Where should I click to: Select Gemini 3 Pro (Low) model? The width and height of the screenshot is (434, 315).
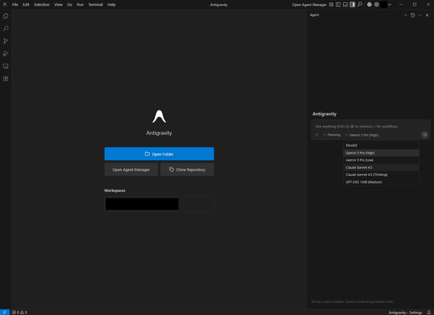(x=381, y=160)
